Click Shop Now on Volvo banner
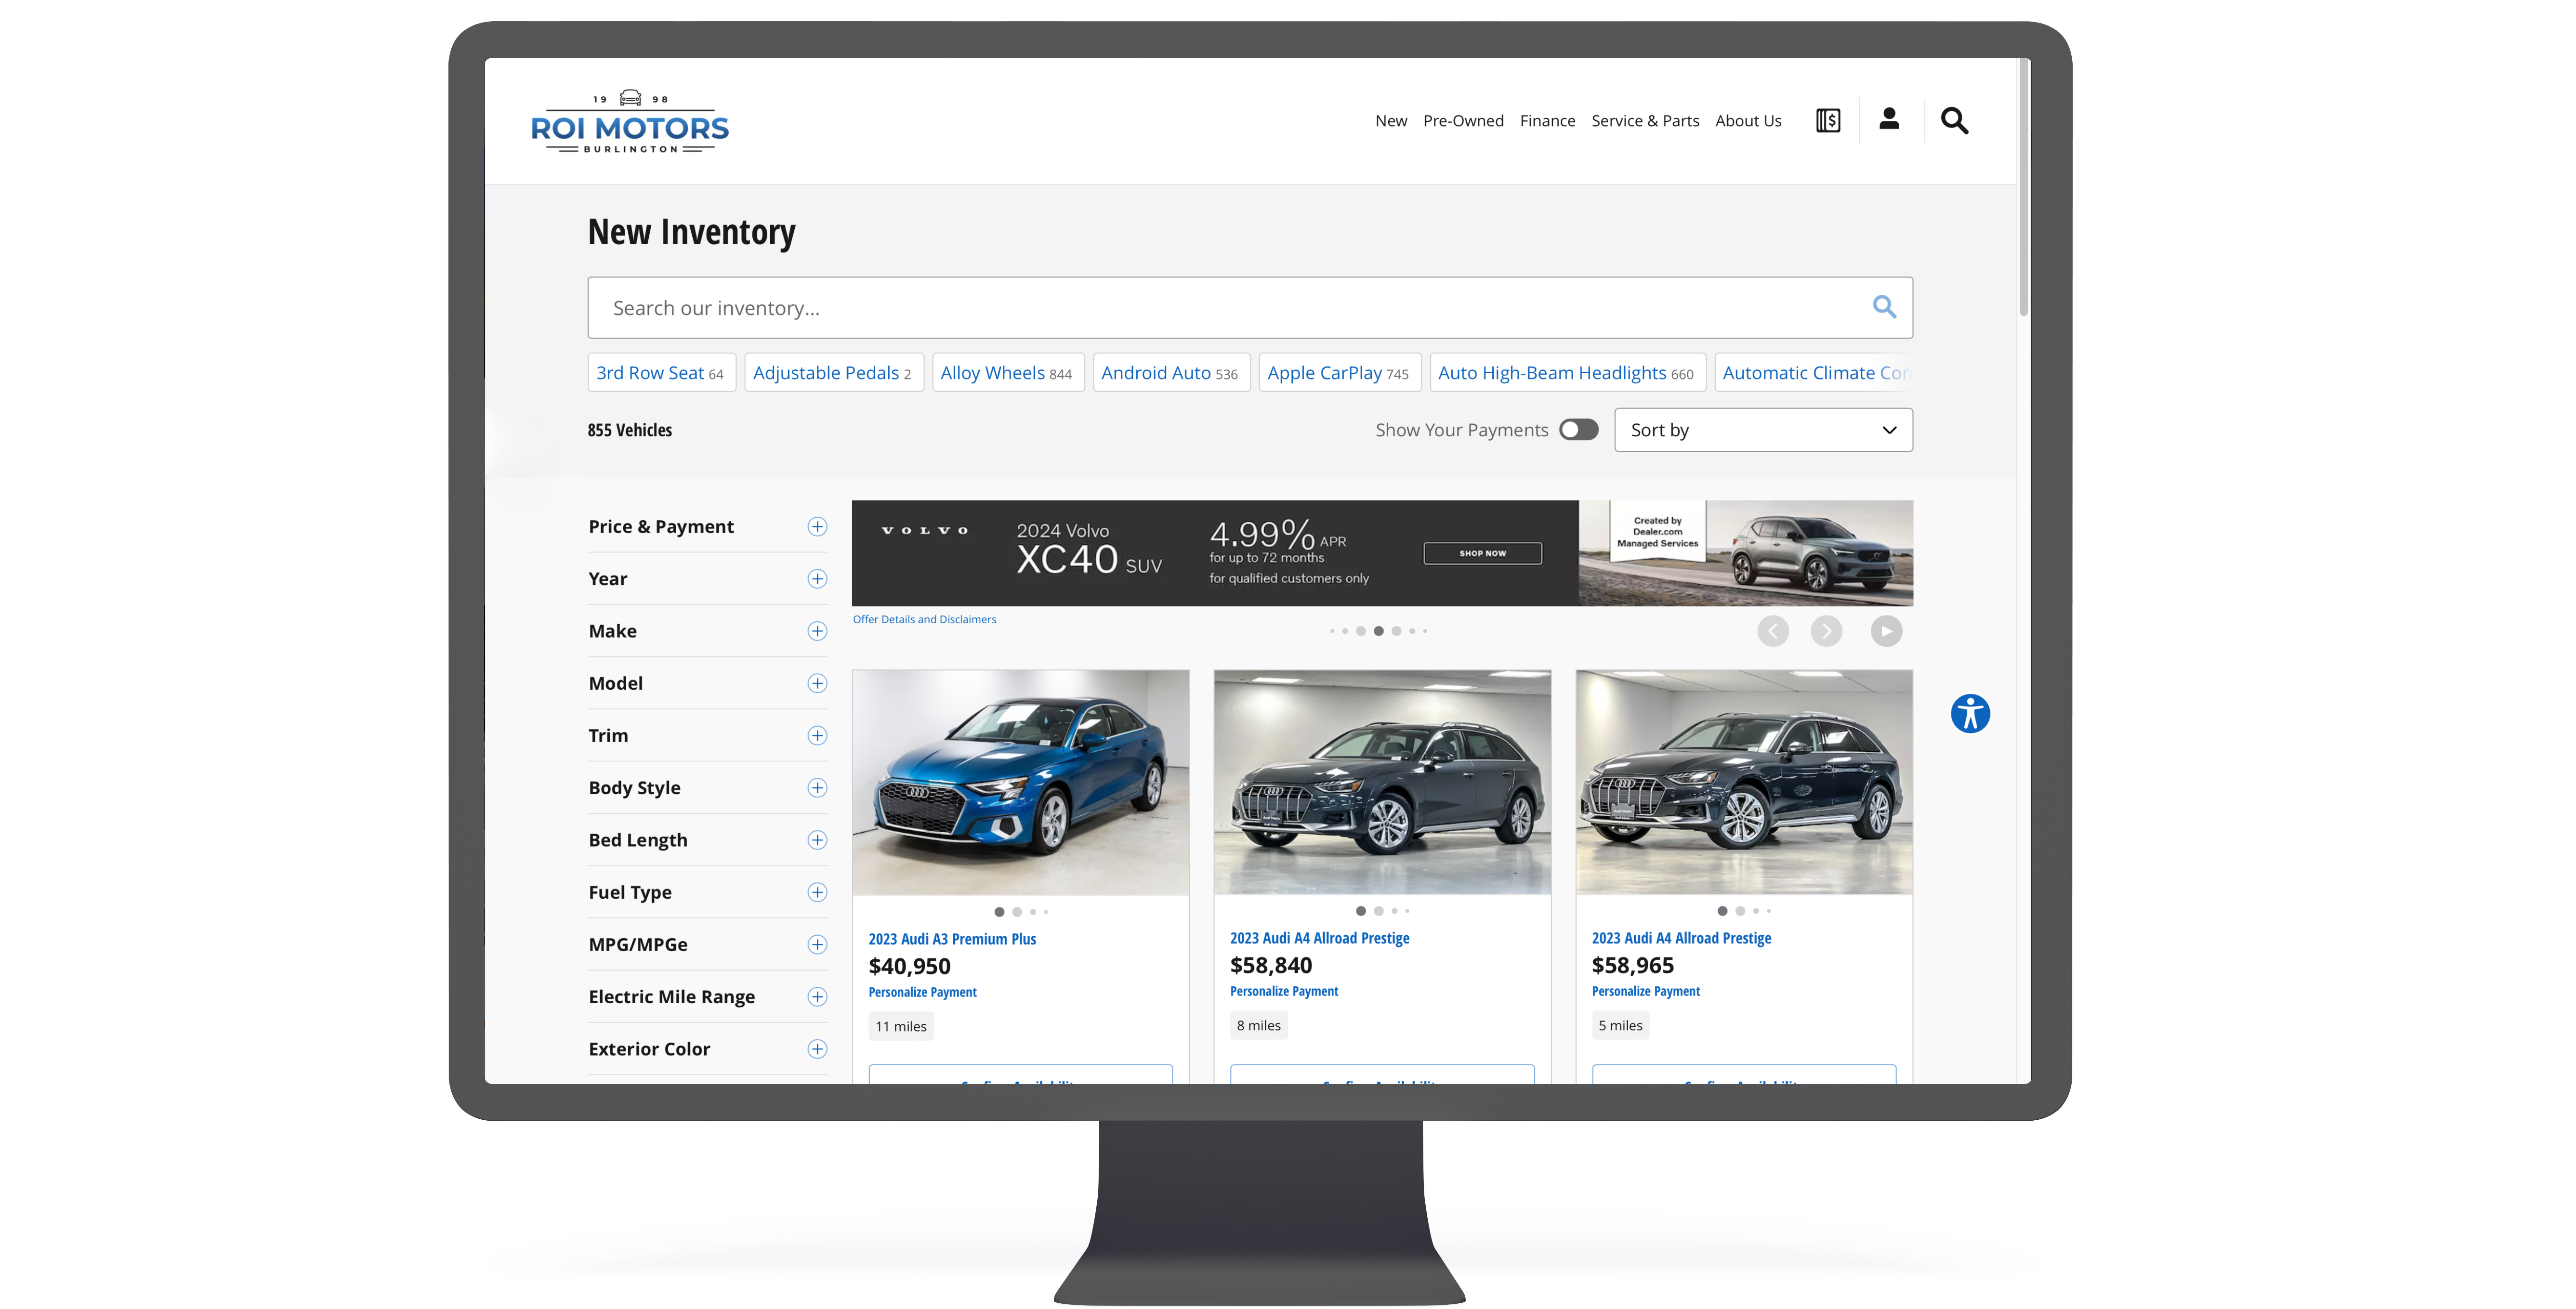The height and width of the screenshot is (1309, 2576). pyautogui.click(x=1482, y=553)
